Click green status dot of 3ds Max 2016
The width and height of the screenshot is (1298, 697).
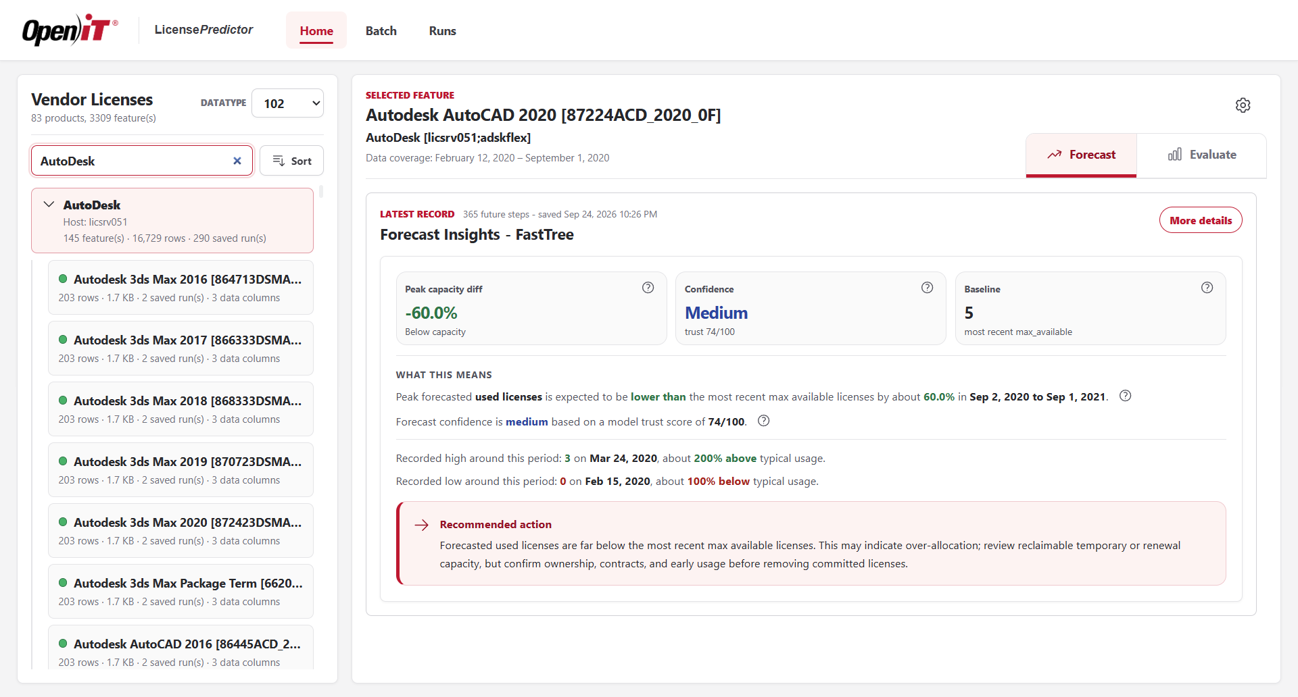click(63, 279)
